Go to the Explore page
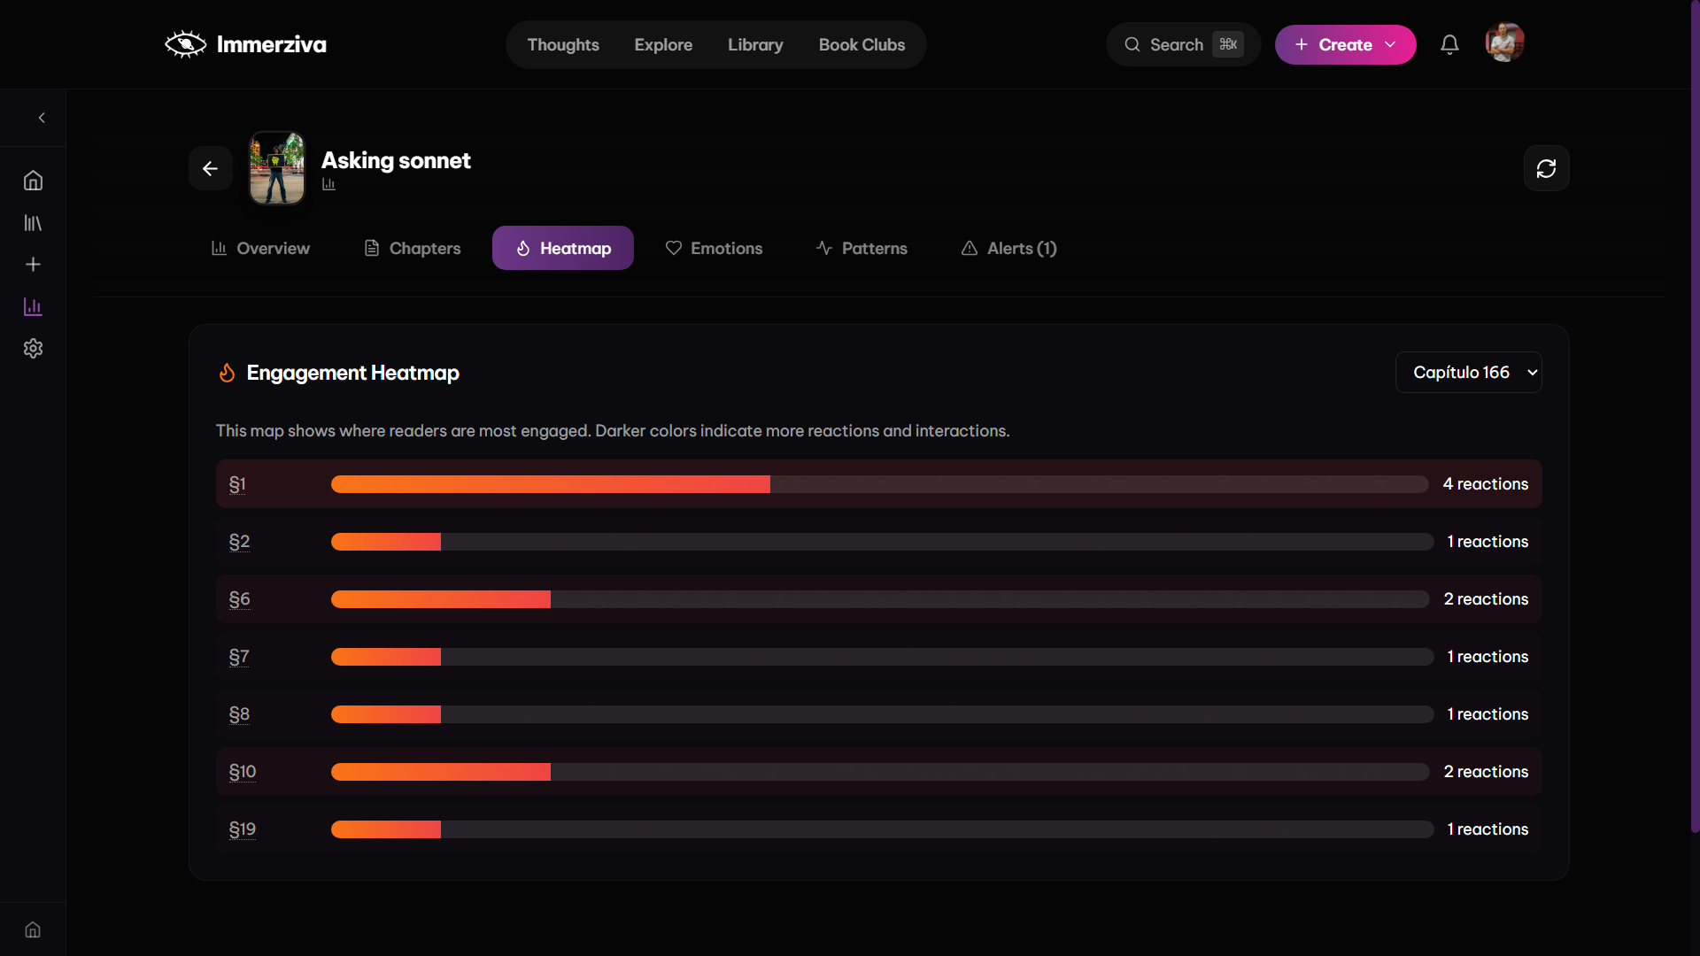This screenshot has width=1700, height=956. pos(663,44)
